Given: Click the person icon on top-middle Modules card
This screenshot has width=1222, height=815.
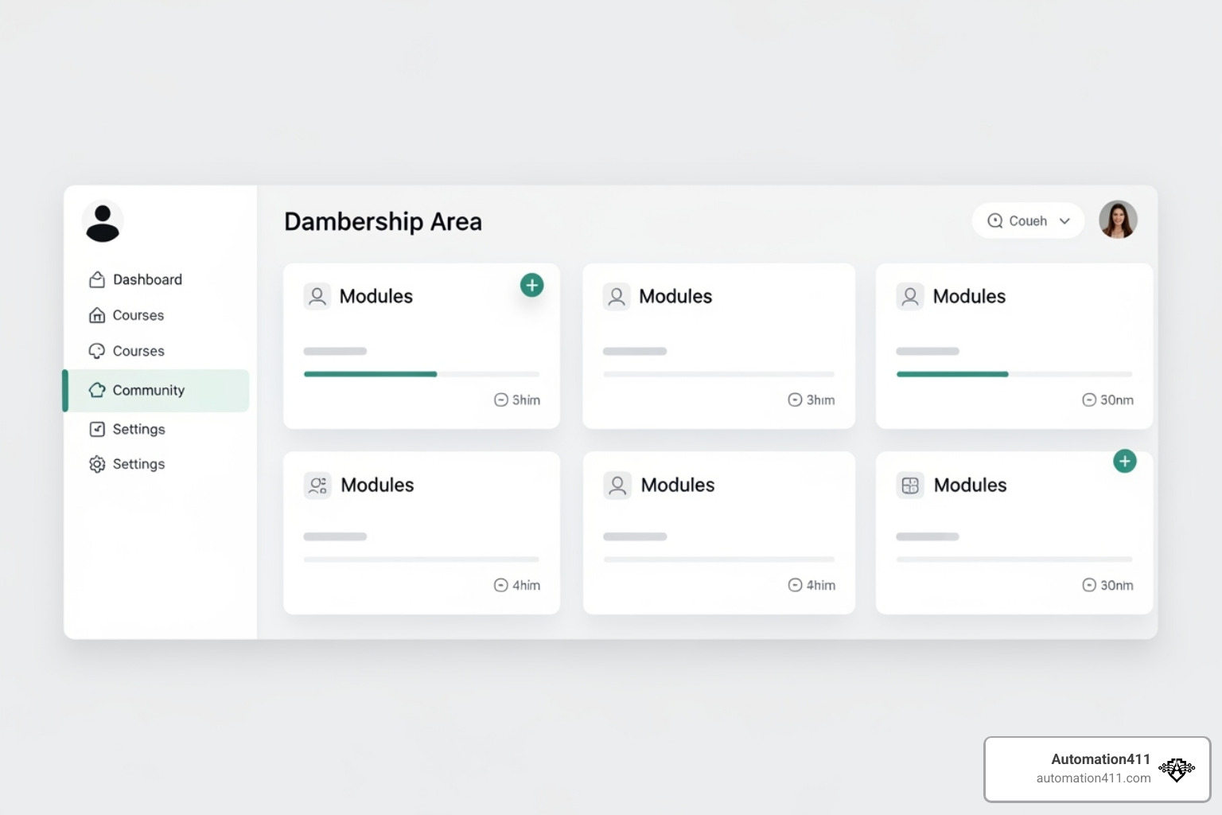Looking at the screenshot, I should (617, 296).
